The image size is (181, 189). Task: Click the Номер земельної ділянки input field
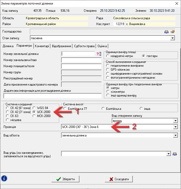pos(78,54)
